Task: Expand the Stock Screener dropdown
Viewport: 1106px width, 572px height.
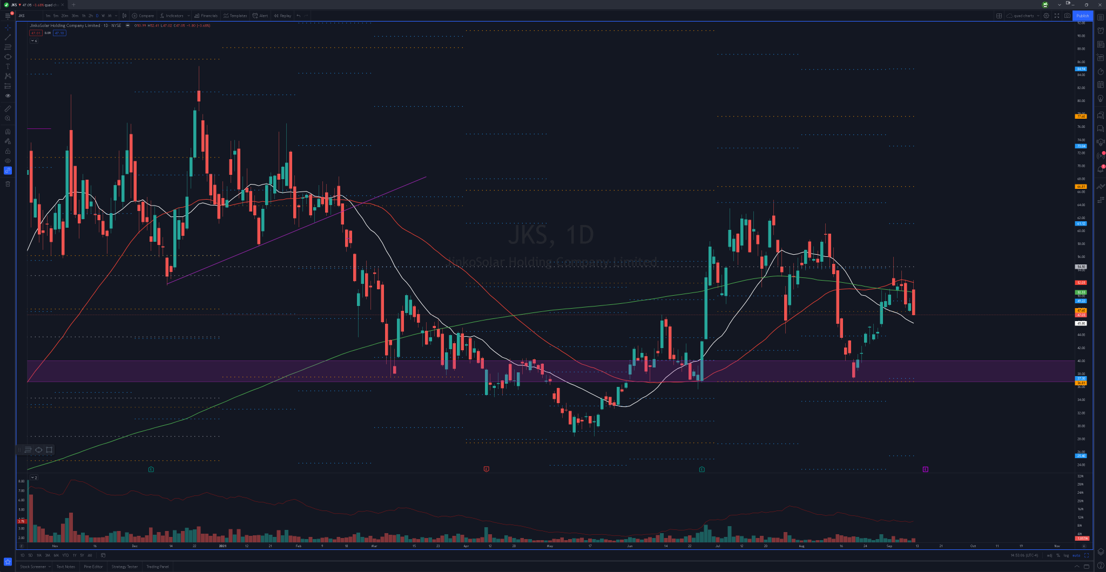Action: click(x=49, y=567)
